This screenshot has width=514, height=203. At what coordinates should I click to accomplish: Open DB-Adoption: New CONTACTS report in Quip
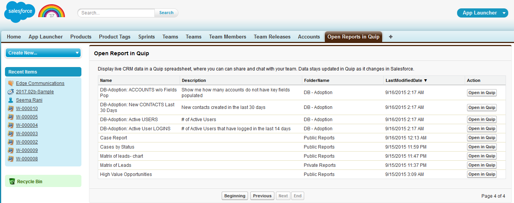pyautogui.click(x=482, y=107)
